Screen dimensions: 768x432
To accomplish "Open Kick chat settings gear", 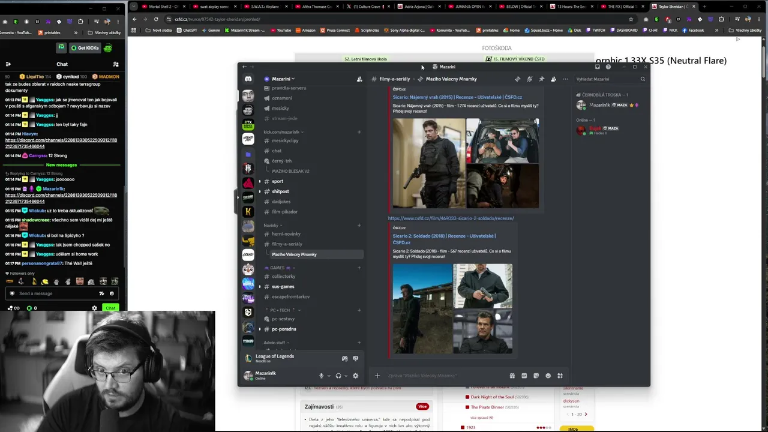I will point(94,308).
